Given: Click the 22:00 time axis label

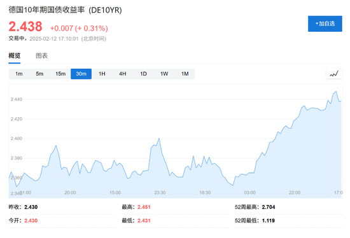Looking at the screenshot, I should (x=295, y=192).
